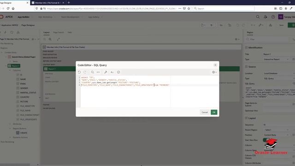The height and width of the screenshot is (166, 295).
Task: Switch to the Page Search tab
Action: pyautogui.click(x=59, y=32)
